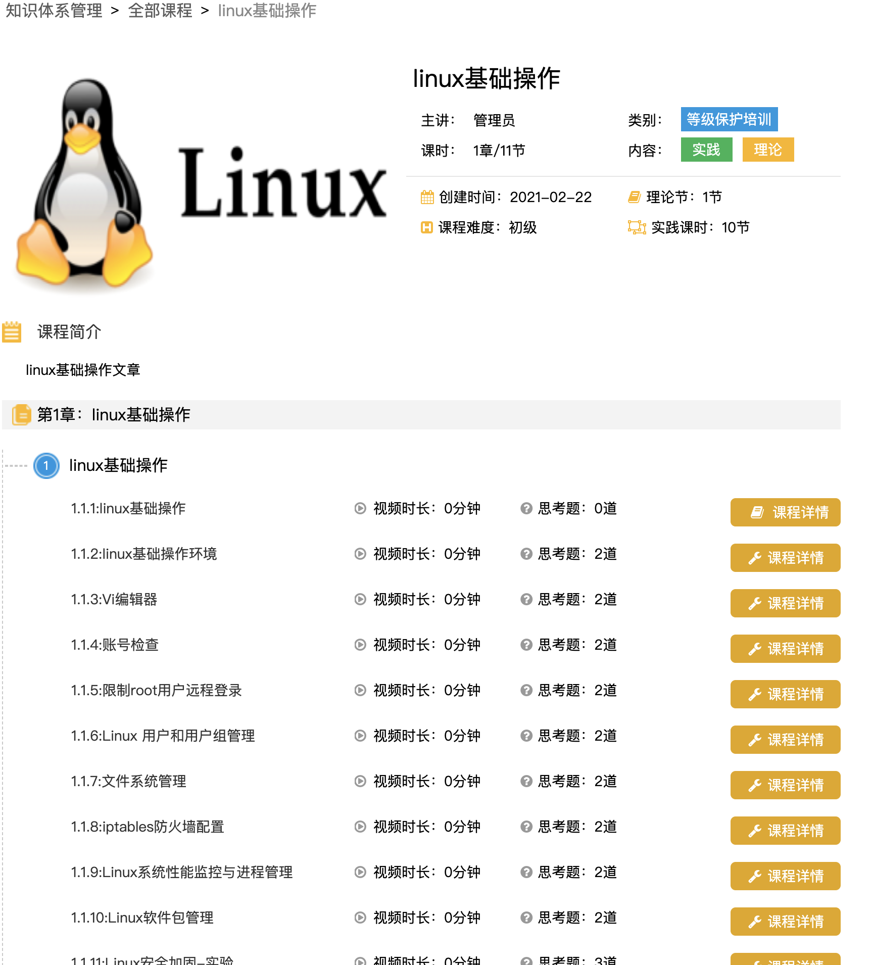
Task: Click the difficulty icon beside 课程难度
Action: coord(427,228)
